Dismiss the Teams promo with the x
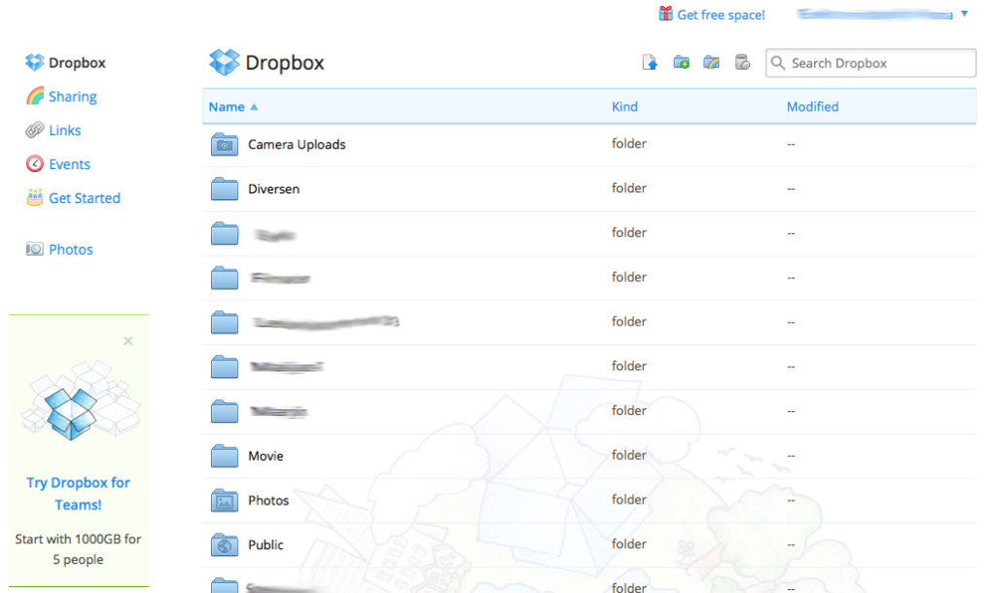The image size is (996, 593). 127,341
